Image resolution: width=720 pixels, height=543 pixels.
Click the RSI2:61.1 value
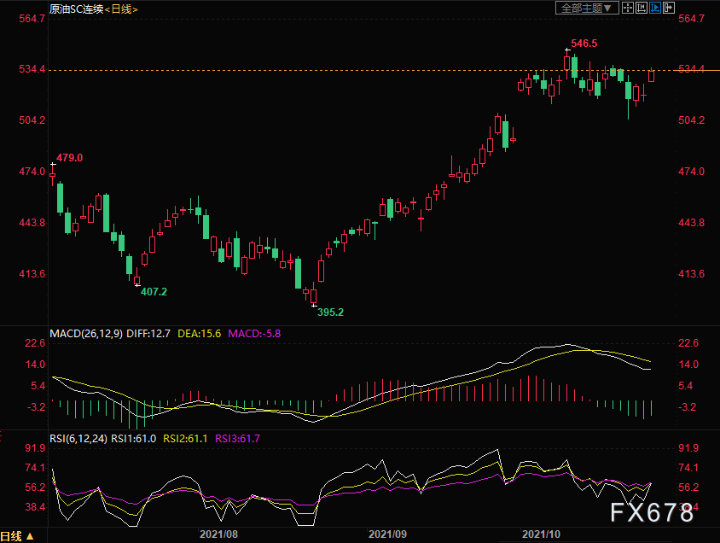click(x=185, y=439)
